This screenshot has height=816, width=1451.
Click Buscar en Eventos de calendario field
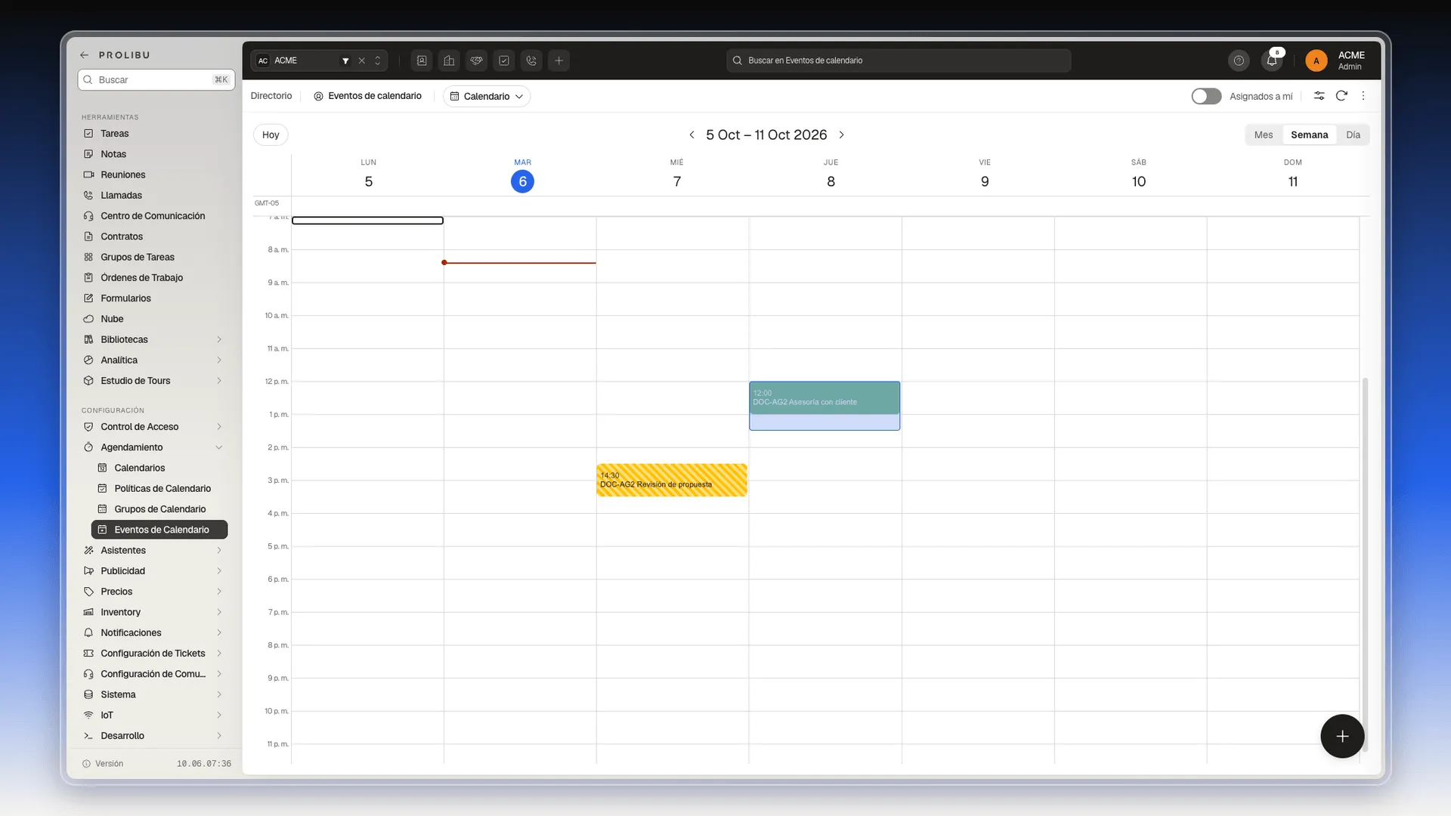(x=899, y=60)
